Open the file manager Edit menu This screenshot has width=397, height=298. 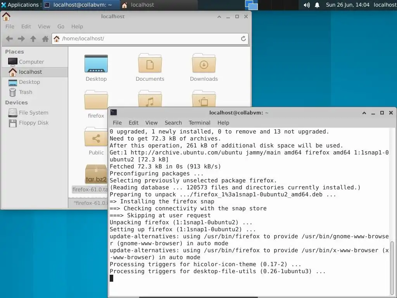point(26,27)
